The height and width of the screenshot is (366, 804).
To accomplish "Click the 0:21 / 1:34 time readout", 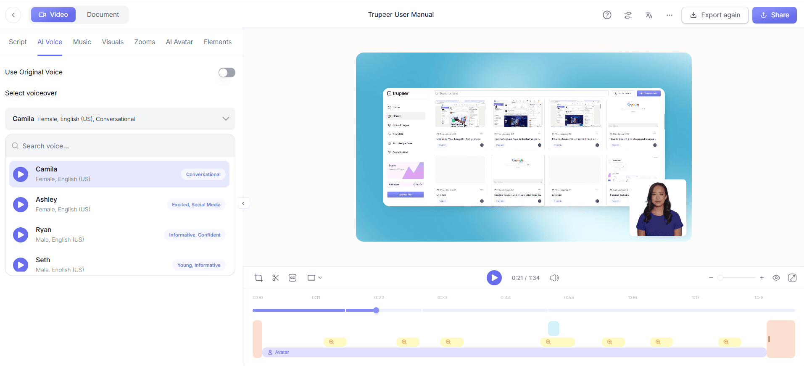I will click(525, 278).
